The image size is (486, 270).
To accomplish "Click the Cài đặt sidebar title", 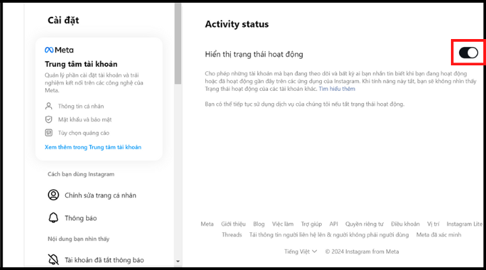I will point(63,20).
